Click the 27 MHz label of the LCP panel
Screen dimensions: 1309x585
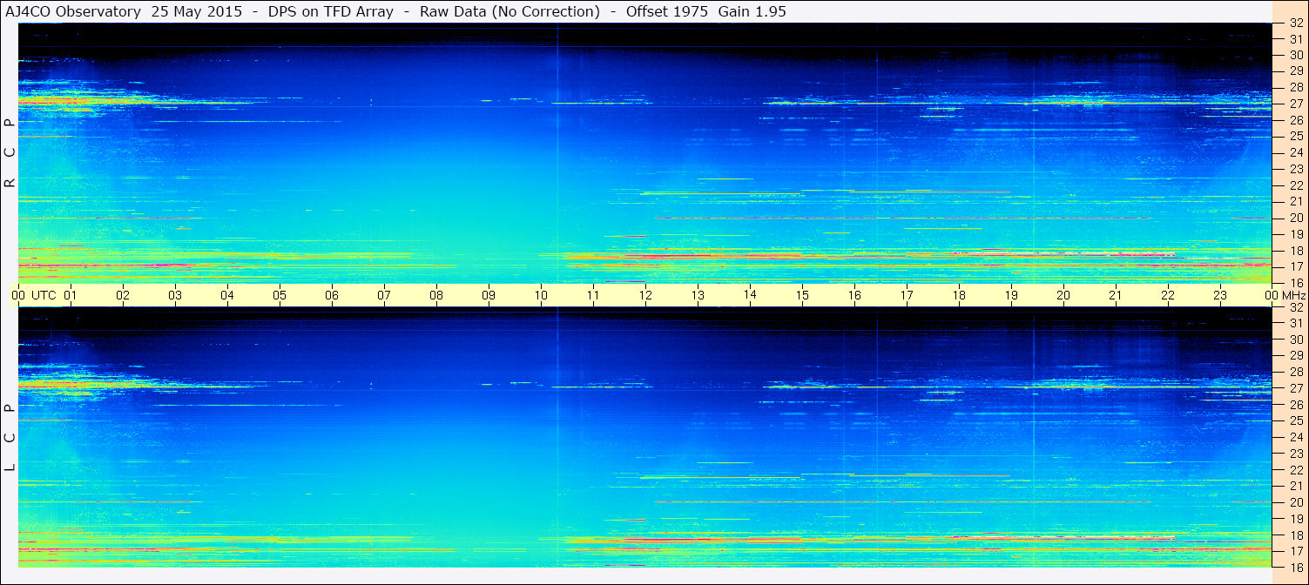pyautogui.click(x=1296, y=388)
